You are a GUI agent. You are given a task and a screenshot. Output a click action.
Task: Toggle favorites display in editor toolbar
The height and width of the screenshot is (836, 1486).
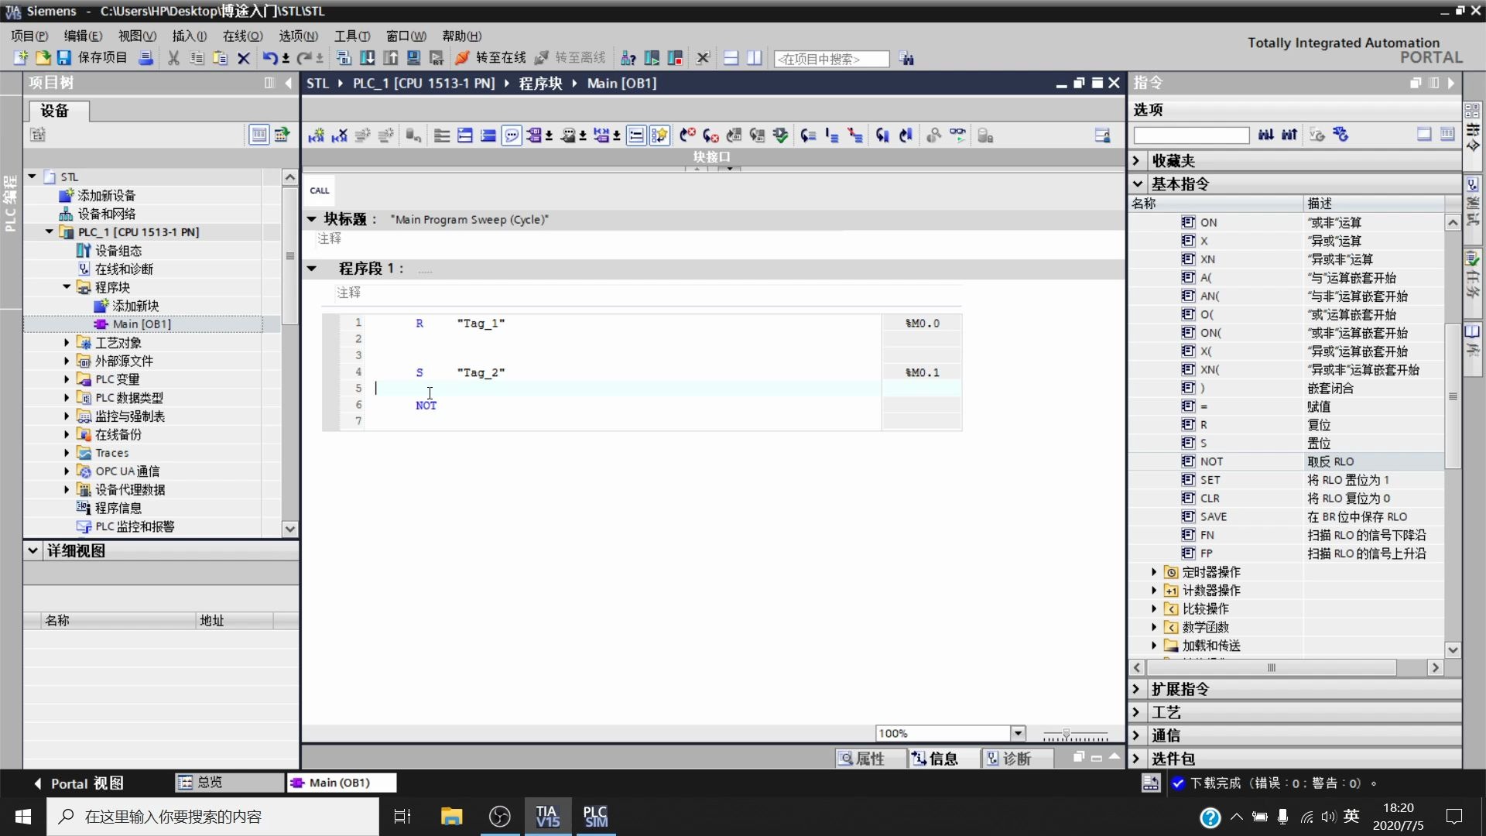tap(659, 135)
